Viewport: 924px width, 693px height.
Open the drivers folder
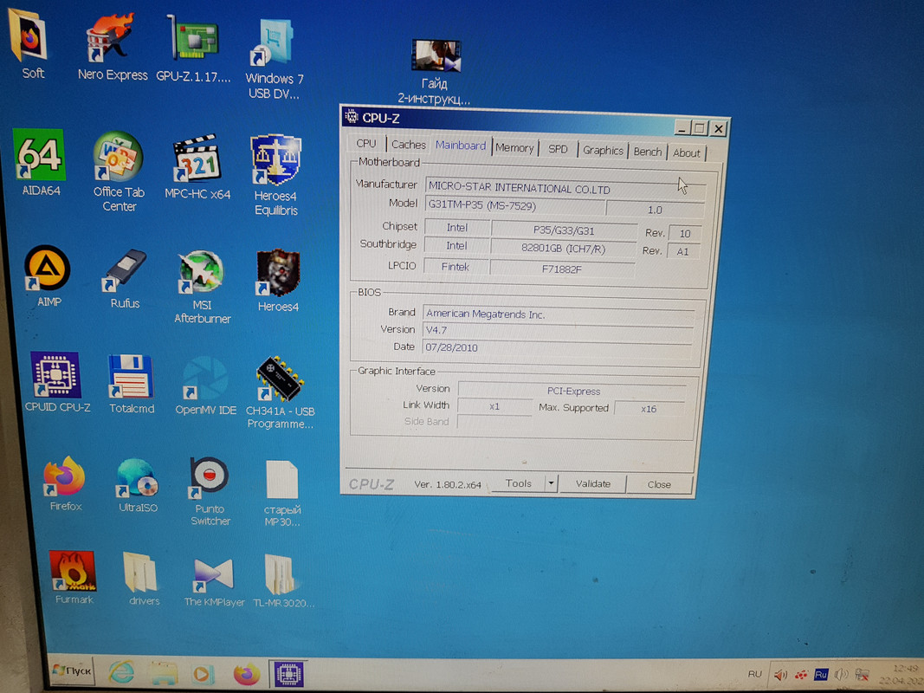pos(143,580)
